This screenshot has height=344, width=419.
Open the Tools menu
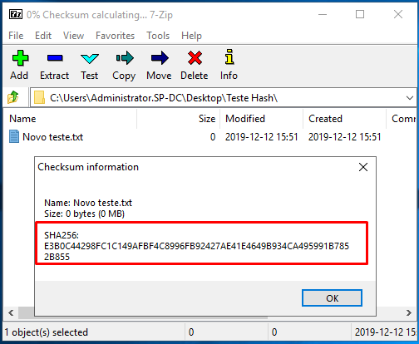point(158,36)
